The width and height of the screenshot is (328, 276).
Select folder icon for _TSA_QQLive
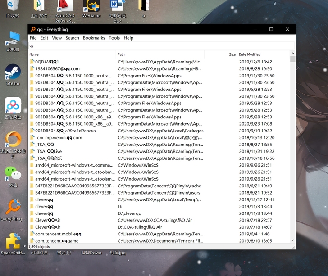[x=32, y=151]
